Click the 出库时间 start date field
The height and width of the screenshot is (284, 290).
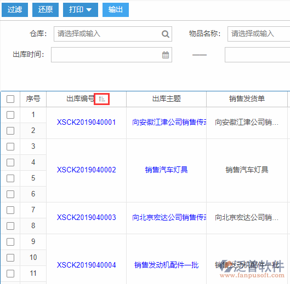click(x=111, y=55)
